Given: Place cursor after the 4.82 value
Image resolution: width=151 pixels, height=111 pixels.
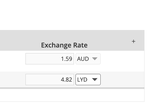Looking at the screenshot, I should coord(73,80).
